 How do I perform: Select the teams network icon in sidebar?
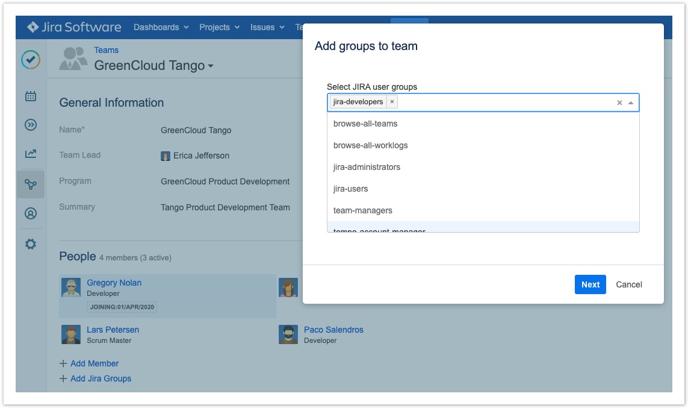click(31, 184)
